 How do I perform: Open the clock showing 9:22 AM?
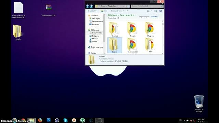[x=201, y=121]
